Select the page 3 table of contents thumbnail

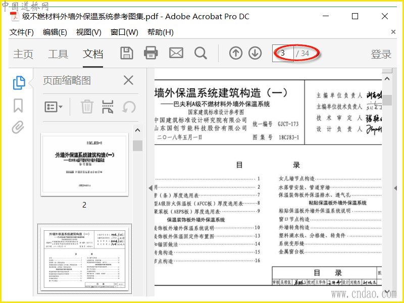pos(84,259)
